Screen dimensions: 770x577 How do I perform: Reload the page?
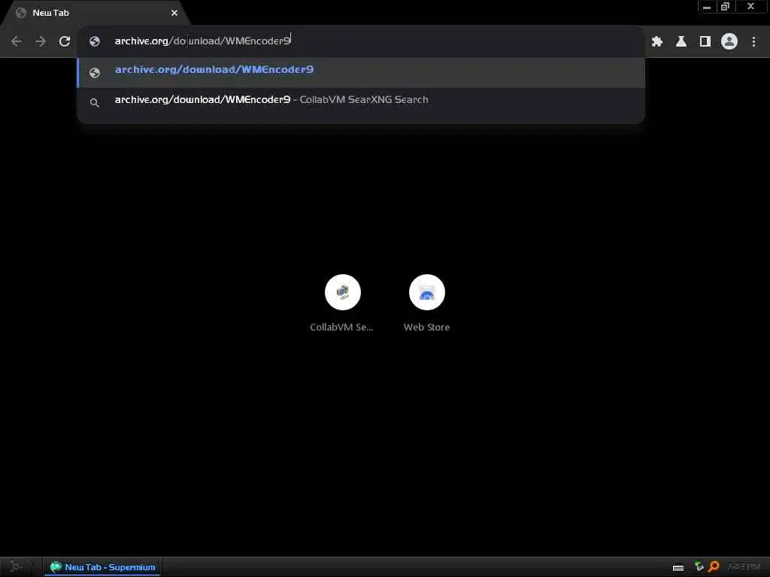[65, 42]
